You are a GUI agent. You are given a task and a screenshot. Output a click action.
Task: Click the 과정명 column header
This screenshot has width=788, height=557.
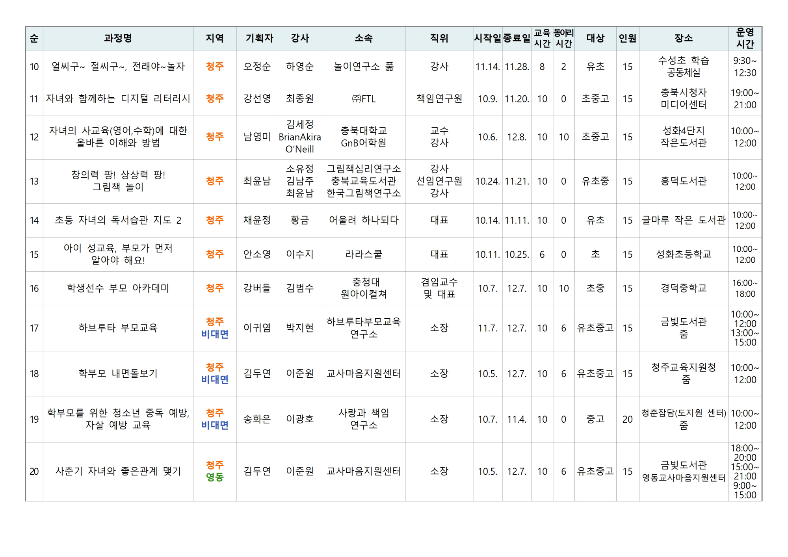pyautogui.click(x=118, y=39)
